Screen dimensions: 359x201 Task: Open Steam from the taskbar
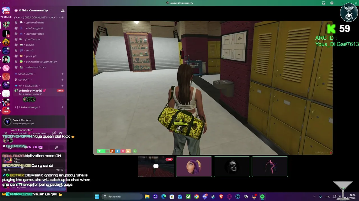(x=213, y=197)
